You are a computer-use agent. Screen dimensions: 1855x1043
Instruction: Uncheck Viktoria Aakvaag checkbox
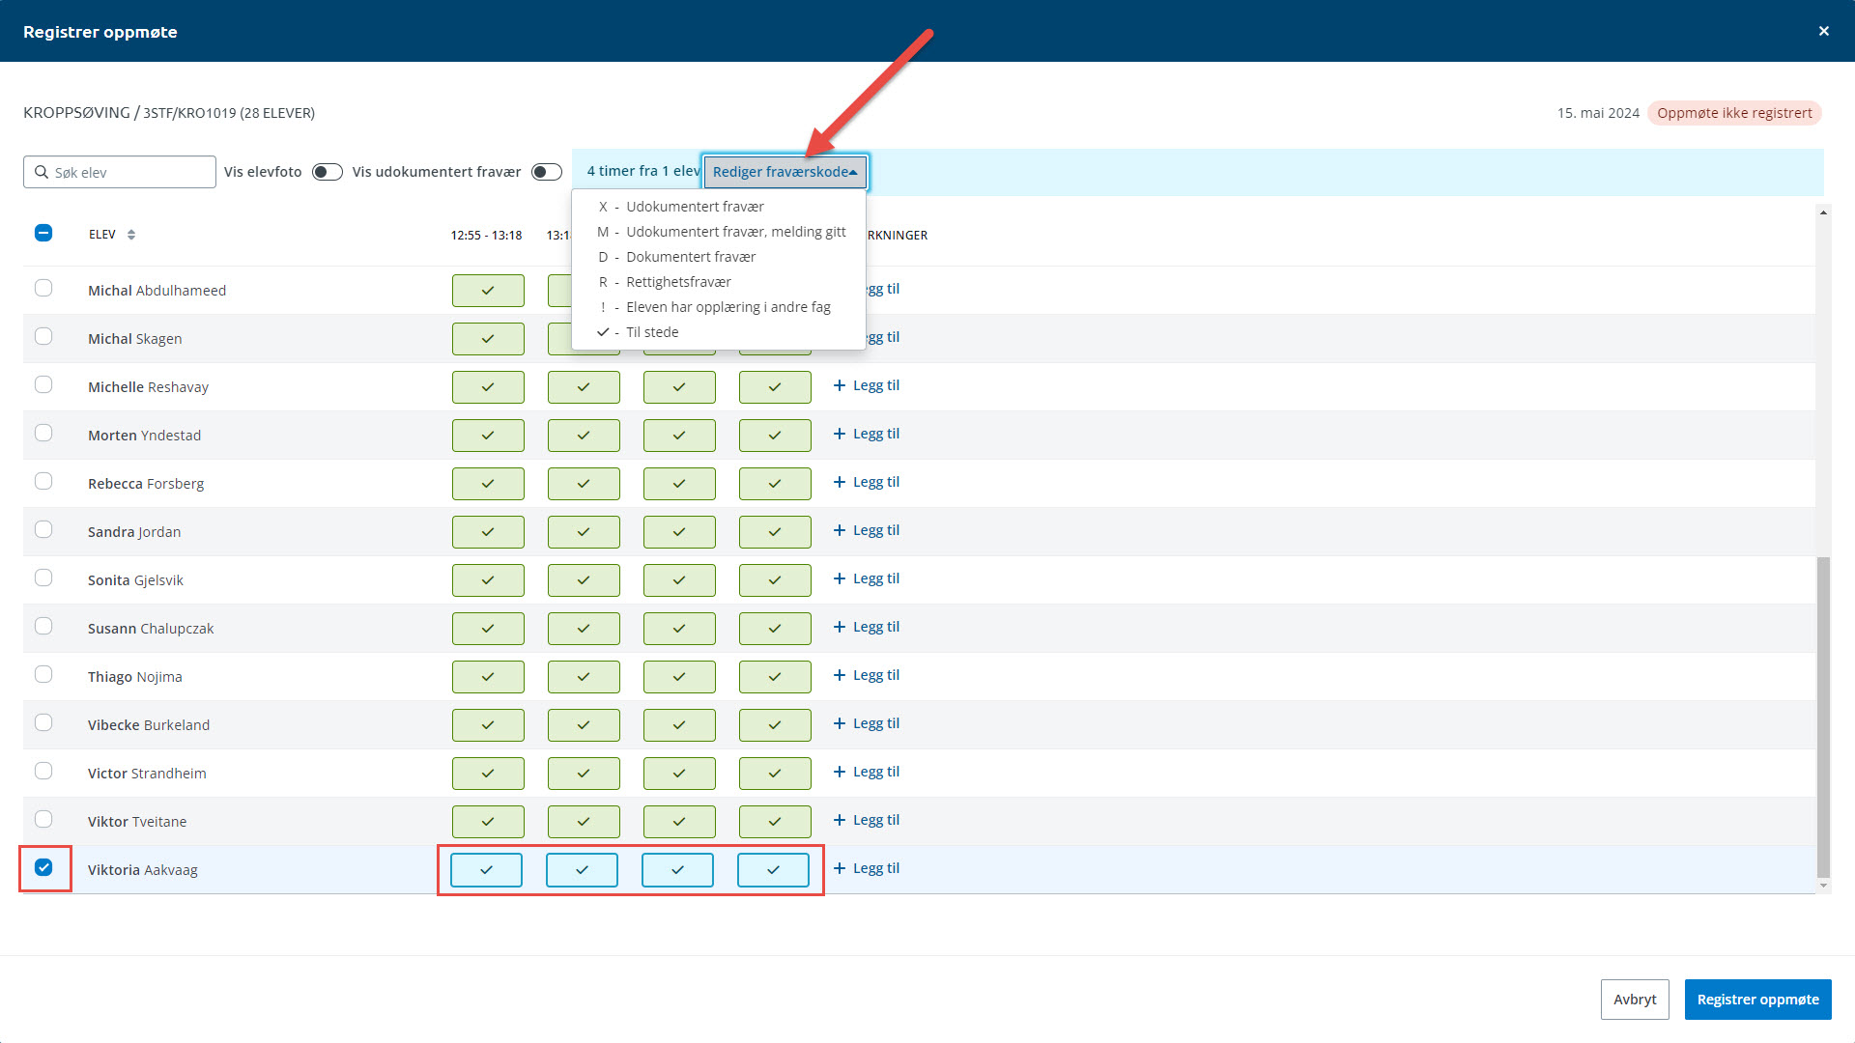43,867
